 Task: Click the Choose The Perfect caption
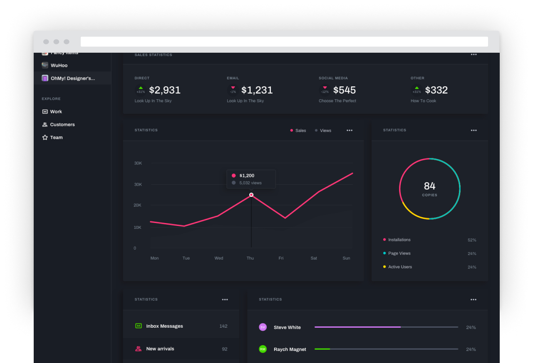pyautogui.click(x=337, y=101)
